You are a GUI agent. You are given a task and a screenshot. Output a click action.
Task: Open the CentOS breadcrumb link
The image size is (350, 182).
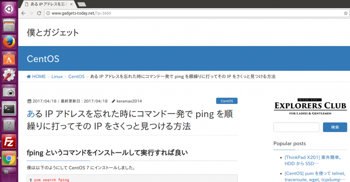[x=76, y=76]
